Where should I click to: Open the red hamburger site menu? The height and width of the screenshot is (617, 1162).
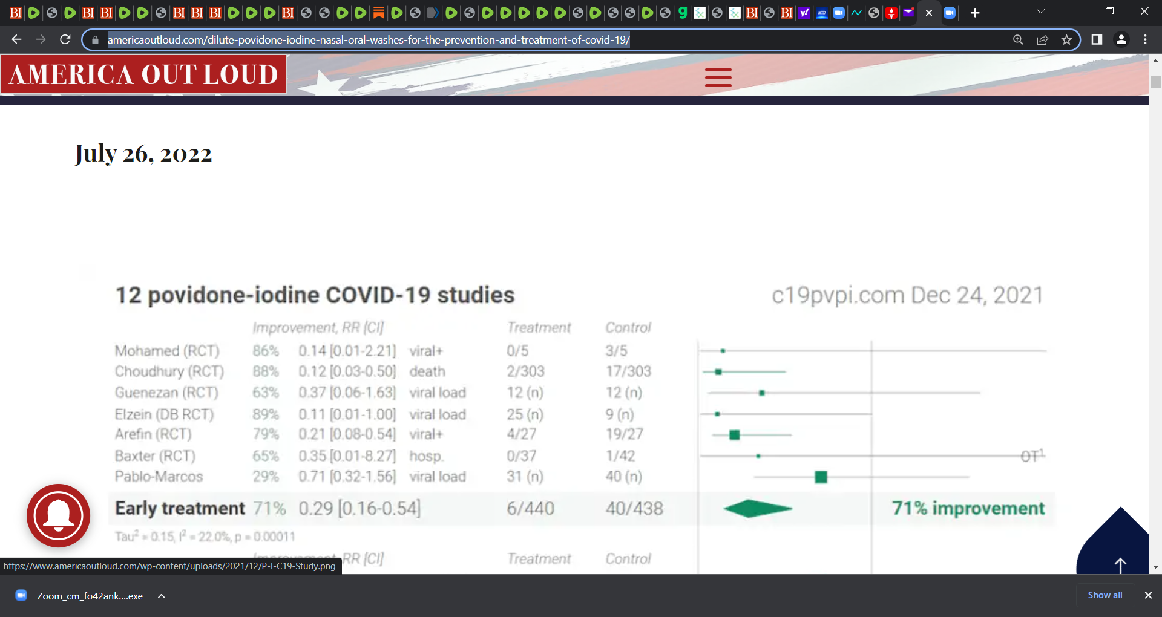[x=718, y=77]
